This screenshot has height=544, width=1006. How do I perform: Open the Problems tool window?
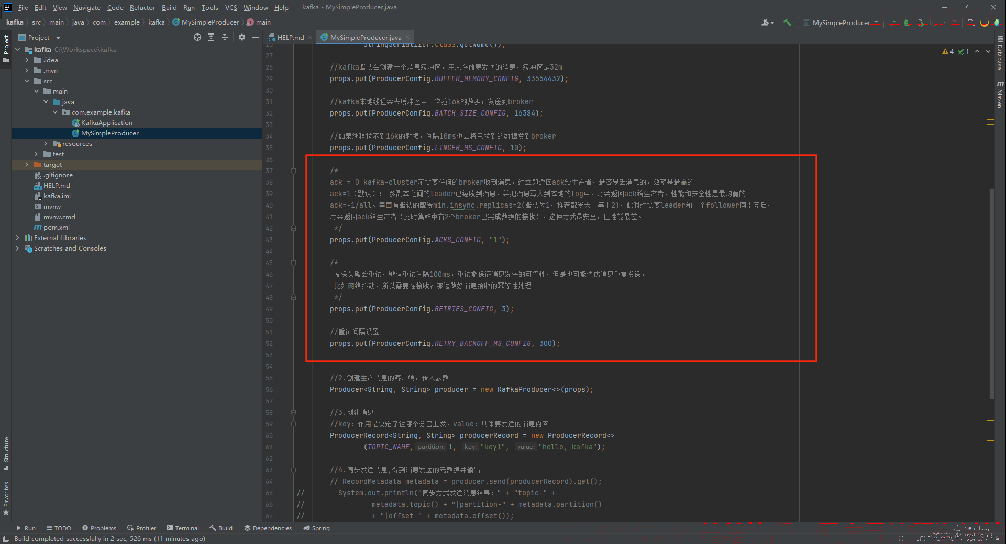[x=99, y=528]
